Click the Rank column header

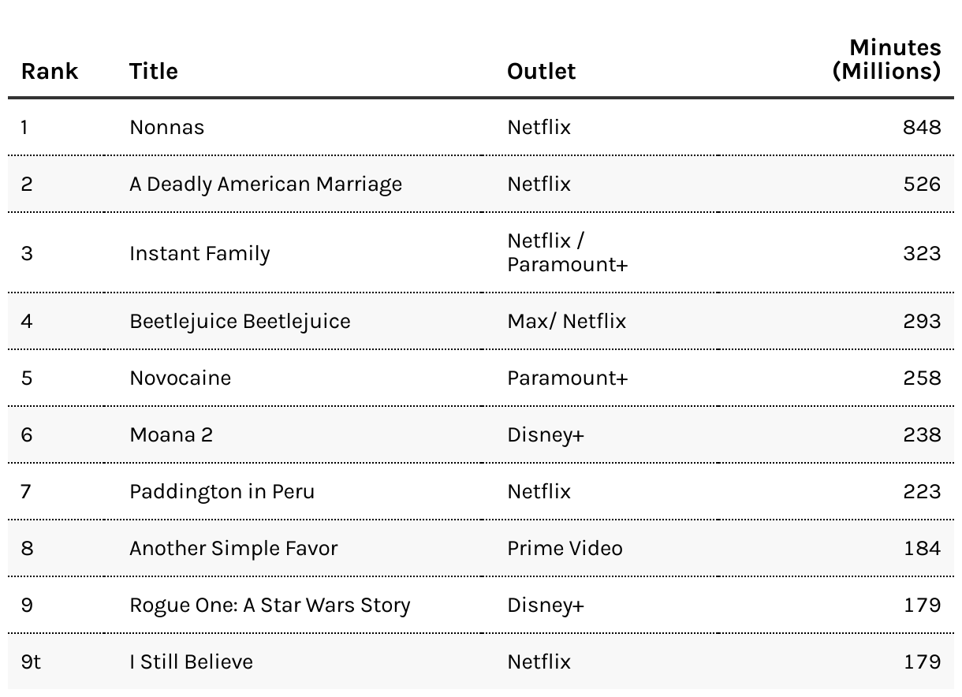[49, 71]
